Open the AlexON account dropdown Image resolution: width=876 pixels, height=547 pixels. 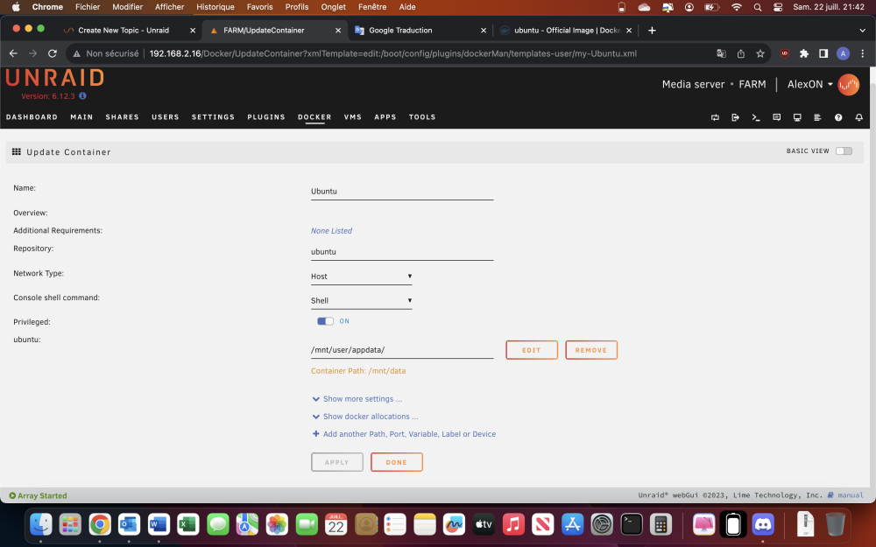click(809, 84)
